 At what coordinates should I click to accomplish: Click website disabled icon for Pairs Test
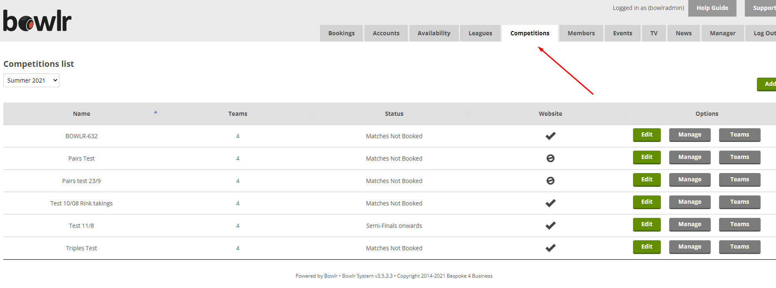(x=550, y=159)
